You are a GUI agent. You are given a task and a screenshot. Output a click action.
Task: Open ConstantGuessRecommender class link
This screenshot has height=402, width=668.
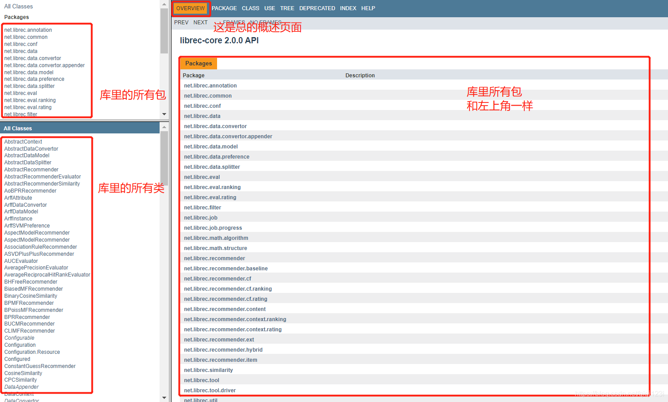pyautogui.click(x=40, y=366)
